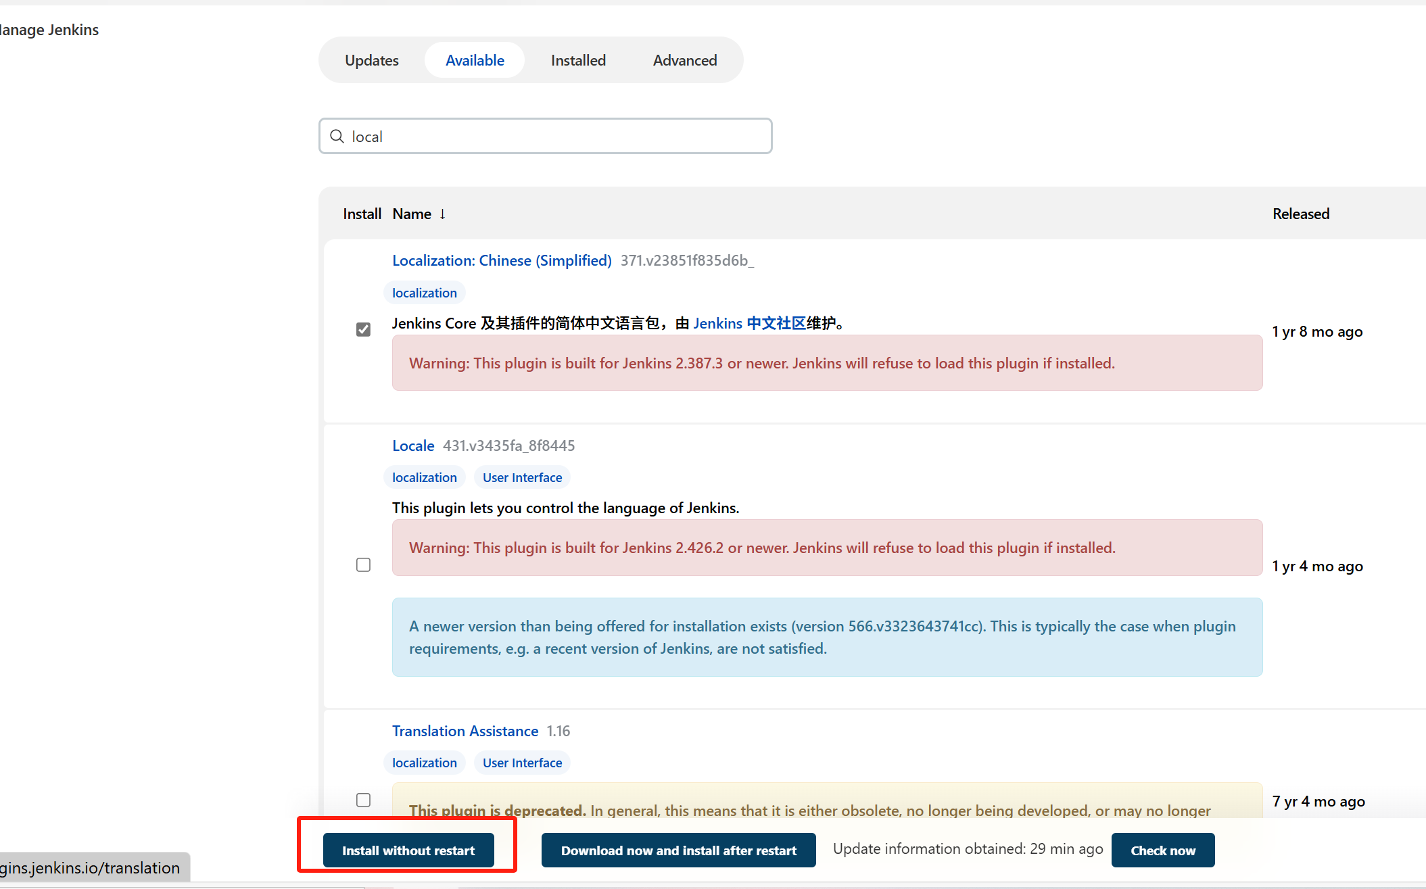Open Localization: Chinese (Simplified) plugin link

(502, 261)
